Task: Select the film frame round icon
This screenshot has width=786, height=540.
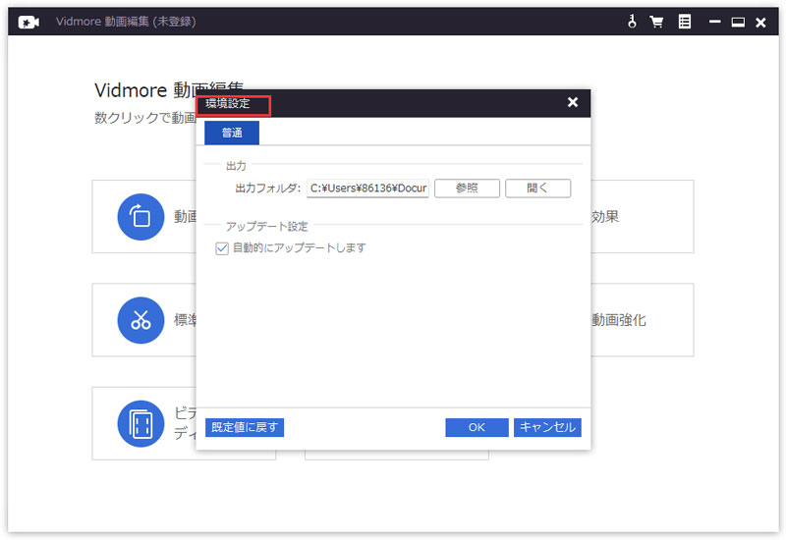Action: [x=140, y=424]
